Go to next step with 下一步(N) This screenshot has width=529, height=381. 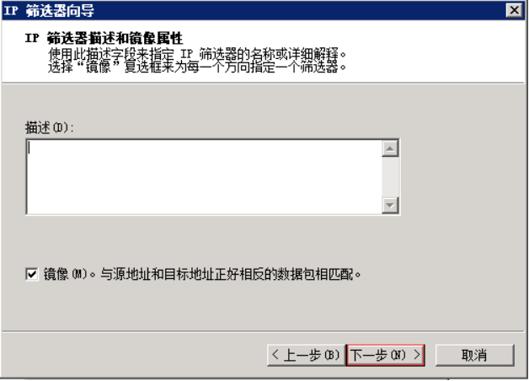pyautogui.click(x=386, y=355)
